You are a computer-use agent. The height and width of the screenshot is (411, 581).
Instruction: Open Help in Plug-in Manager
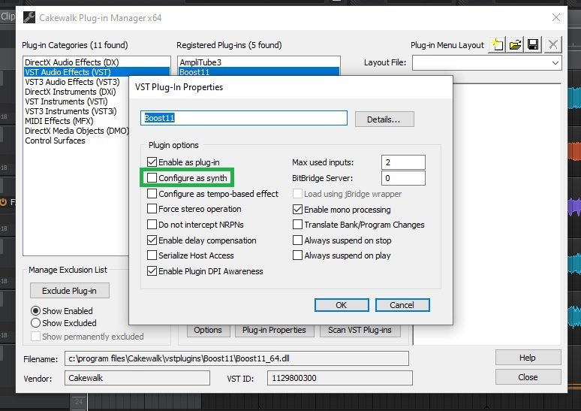coord(528,358)
